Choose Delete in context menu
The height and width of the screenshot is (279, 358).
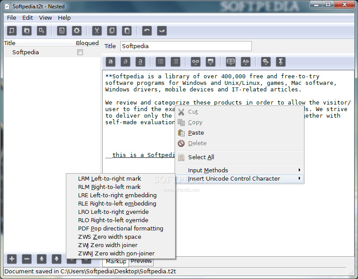pos(240,143)
